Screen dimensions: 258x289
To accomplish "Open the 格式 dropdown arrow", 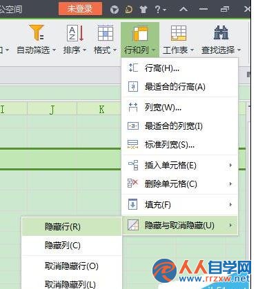I will [115, 50].
